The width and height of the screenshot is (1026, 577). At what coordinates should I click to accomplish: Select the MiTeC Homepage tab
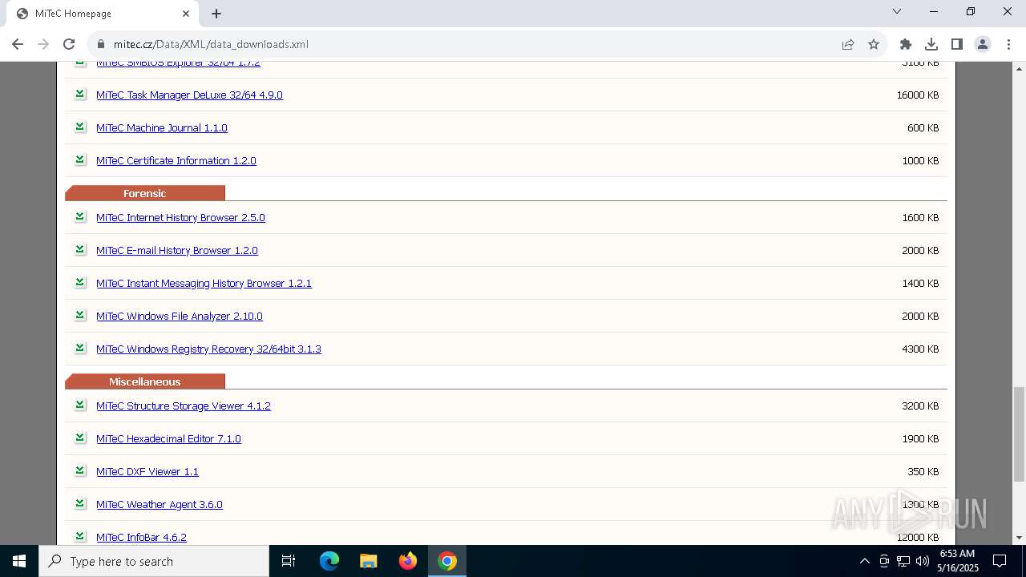[x=102, y=14]
